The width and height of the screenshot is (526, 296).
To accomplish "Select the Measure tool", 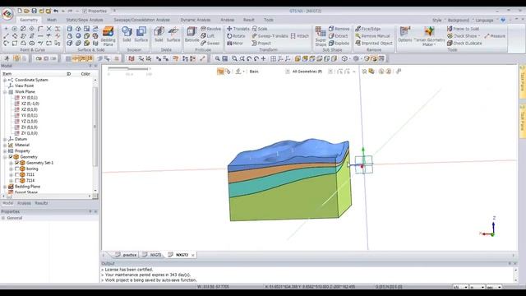I will click(x=495, y=36).
